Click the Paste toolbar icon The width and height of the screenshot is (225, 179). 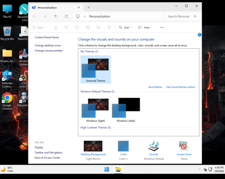[x=77, y=28]
